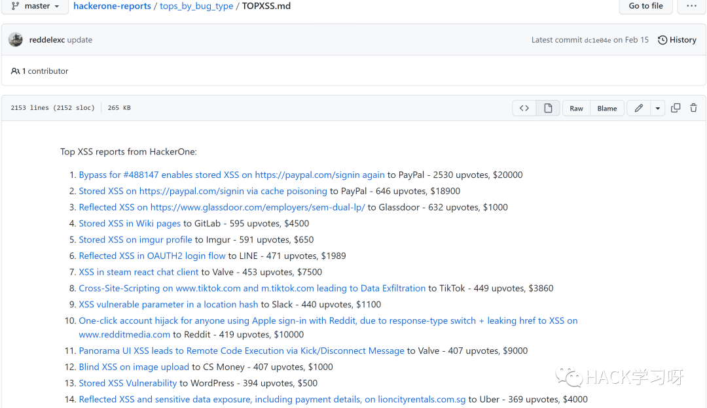Click the pencil edit file icon
This screenshot has height=408, width=707.
pyautogui.click(x=638, y=109)
